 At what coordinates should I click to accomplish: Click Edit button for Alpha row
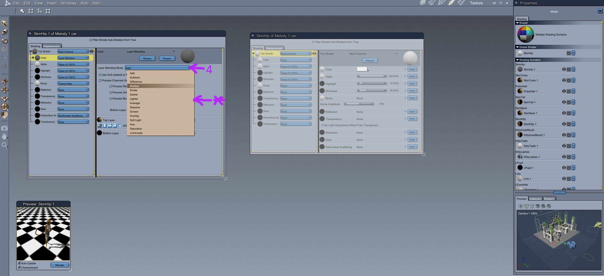point(412,76)
